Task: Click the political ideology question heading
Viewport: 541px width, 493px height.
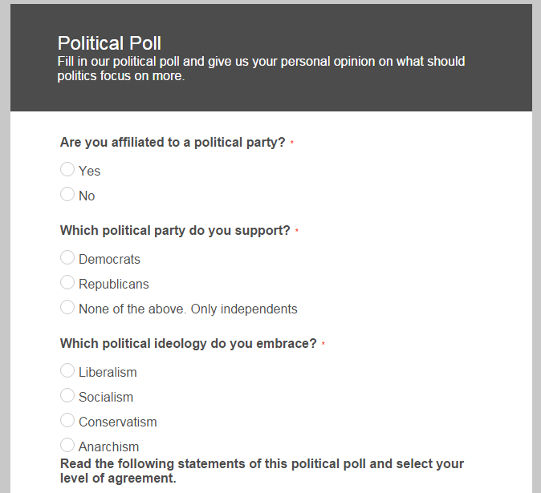Action: 189,344
